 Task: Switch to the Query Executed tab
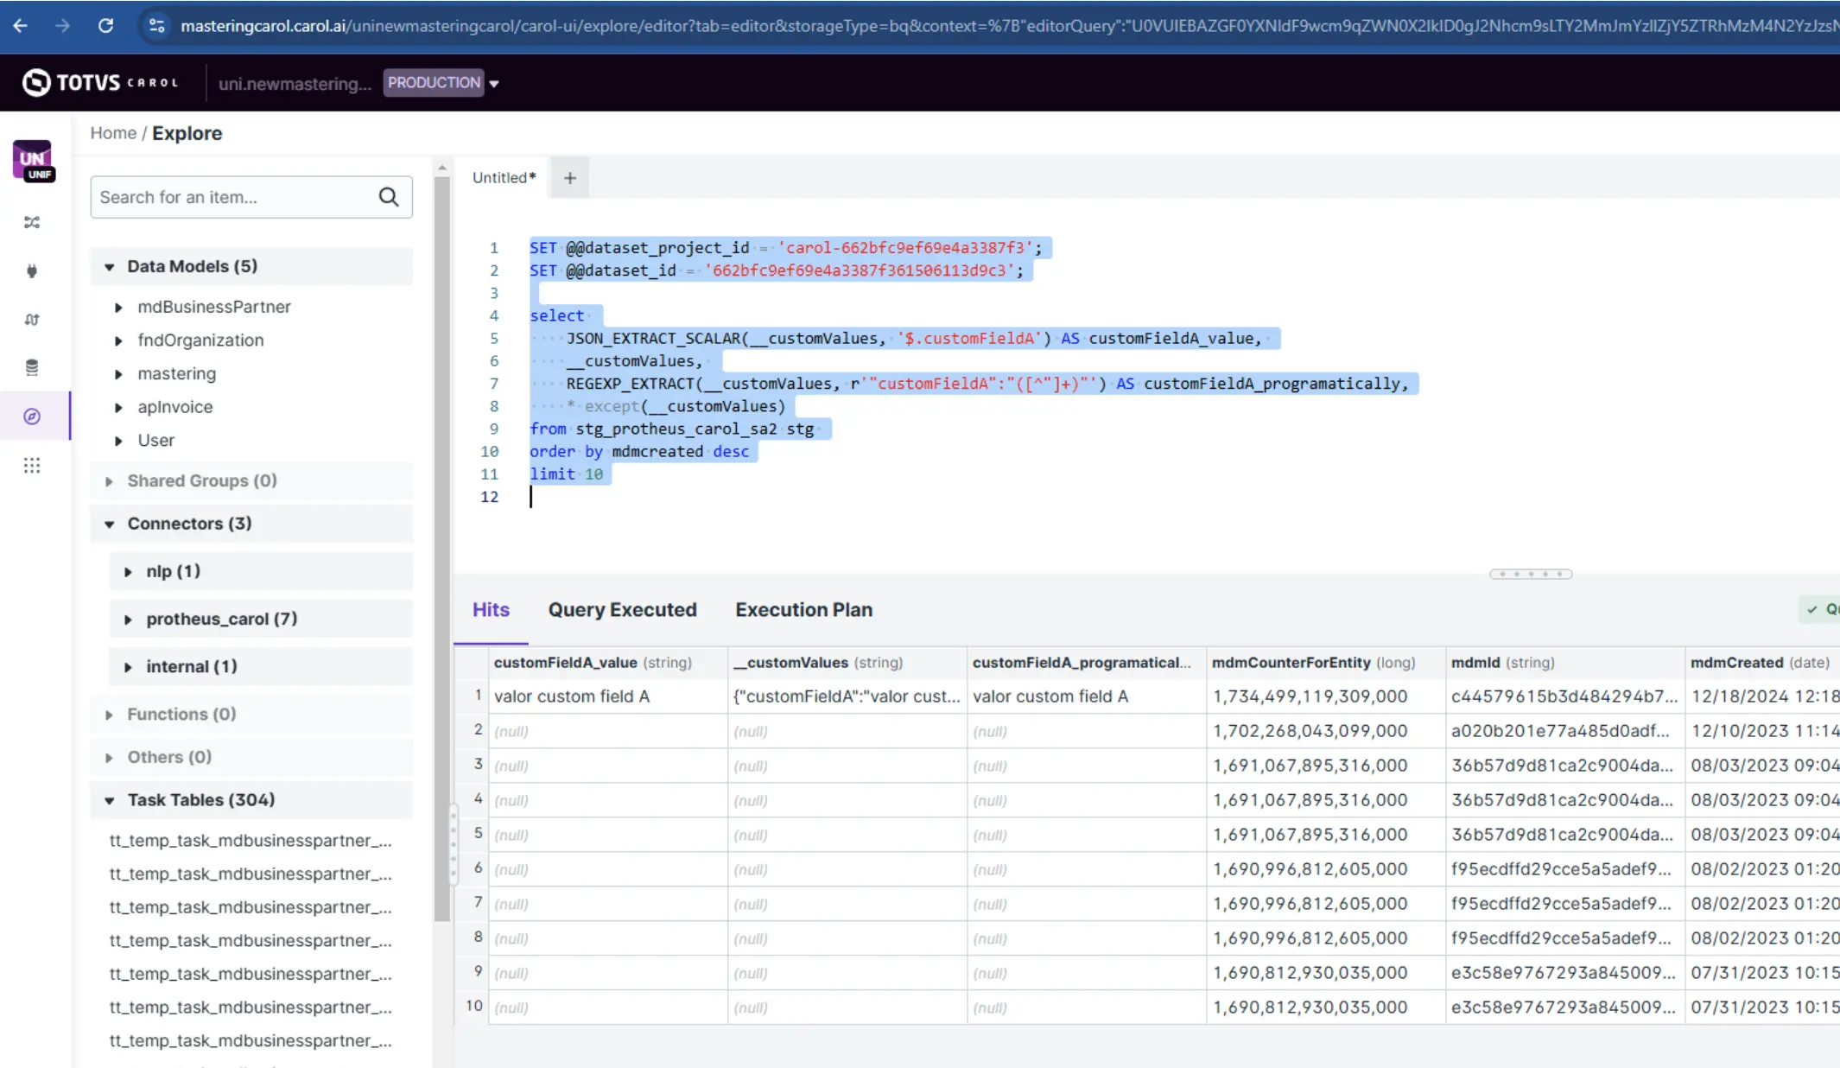[622, 610]
